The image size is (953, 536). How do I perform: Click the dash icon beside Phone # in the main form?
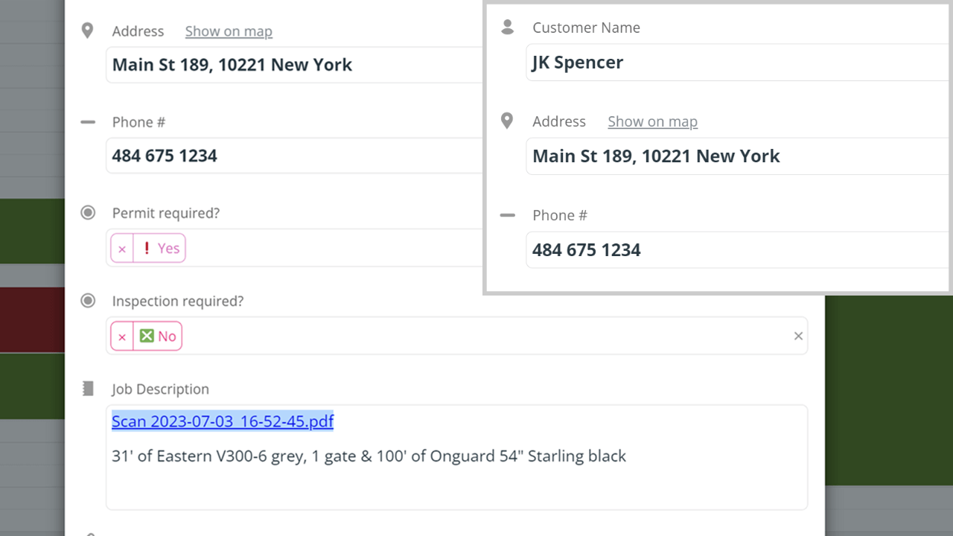click(88, 121)
